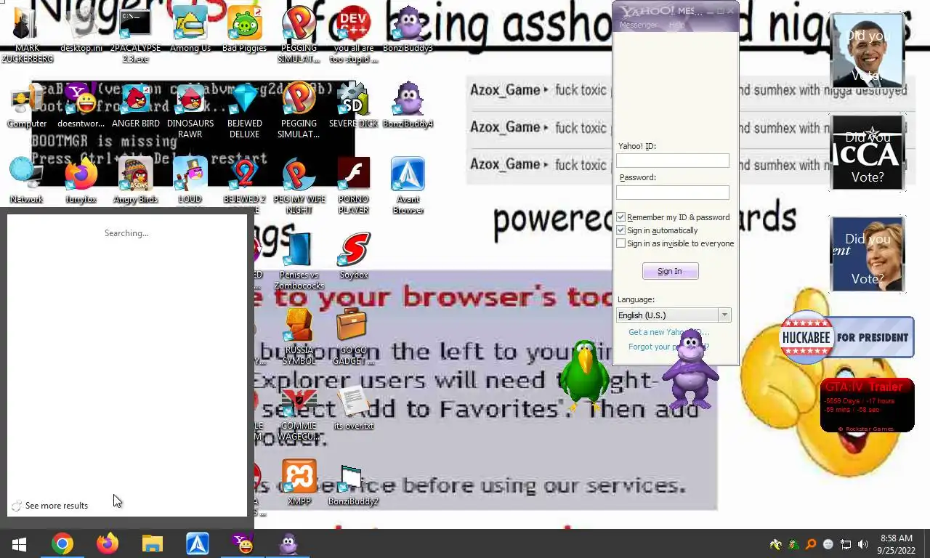Click the Hillary 'Did you Vote?' gadget
The image size is (930, 558).
(868, 254)
